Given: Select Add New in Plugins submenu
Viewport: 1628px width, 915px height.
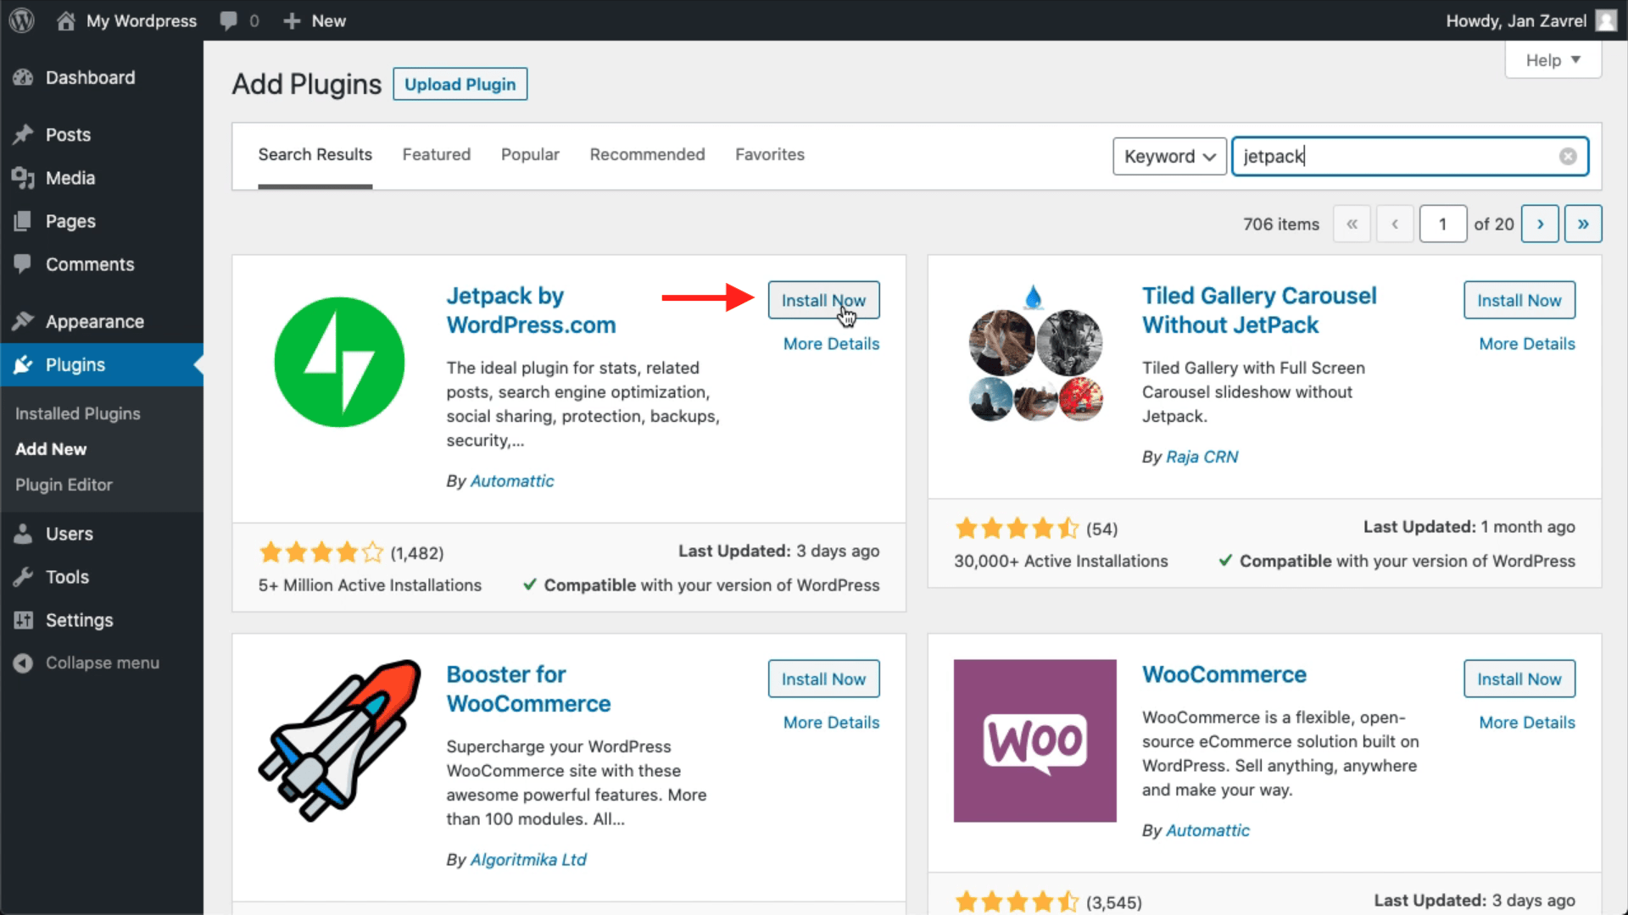Looking at the screenshot, I should [51, 449].
